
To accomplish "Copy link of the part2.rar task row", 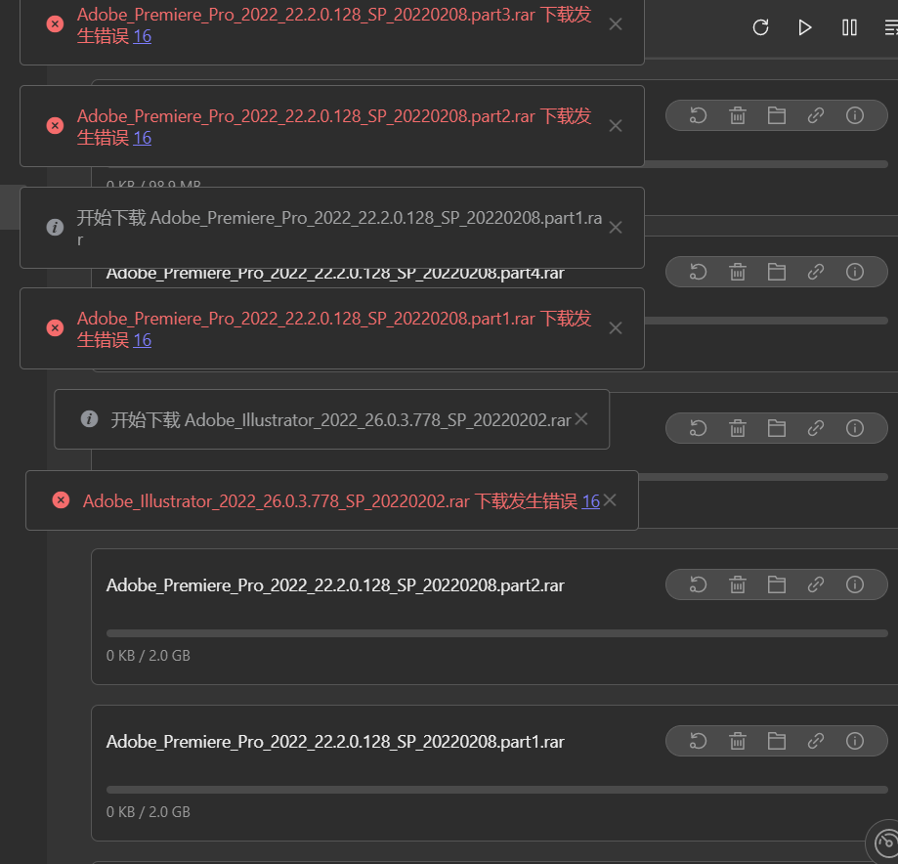I will pos(816,584).
